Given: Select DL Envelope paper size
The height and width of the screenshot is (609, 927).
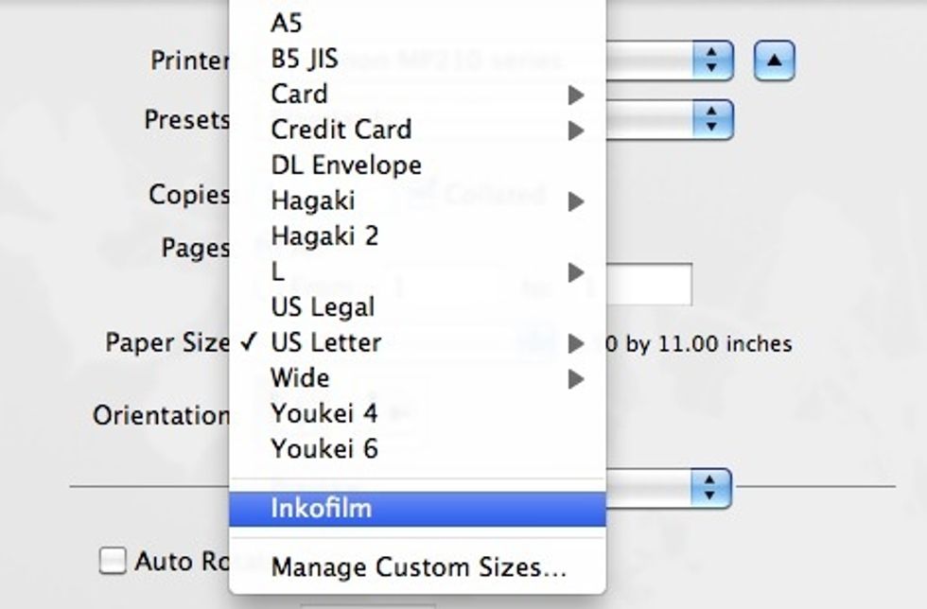Looking at the screenshot, I should coord(346,165).
